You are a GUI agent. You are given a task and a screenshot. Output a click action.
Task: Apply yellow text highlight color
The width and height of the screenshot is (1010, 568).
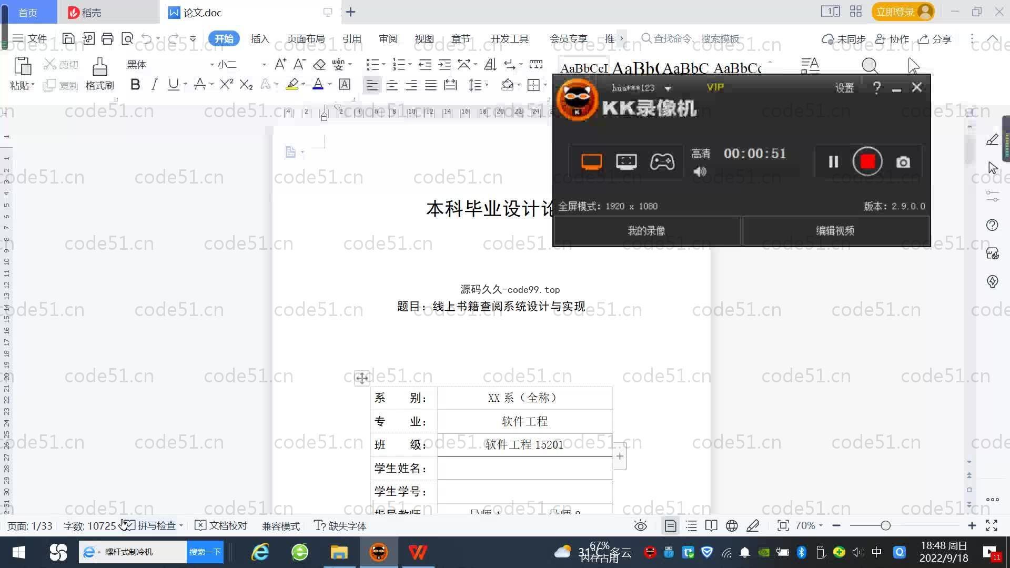click(292, 85)
